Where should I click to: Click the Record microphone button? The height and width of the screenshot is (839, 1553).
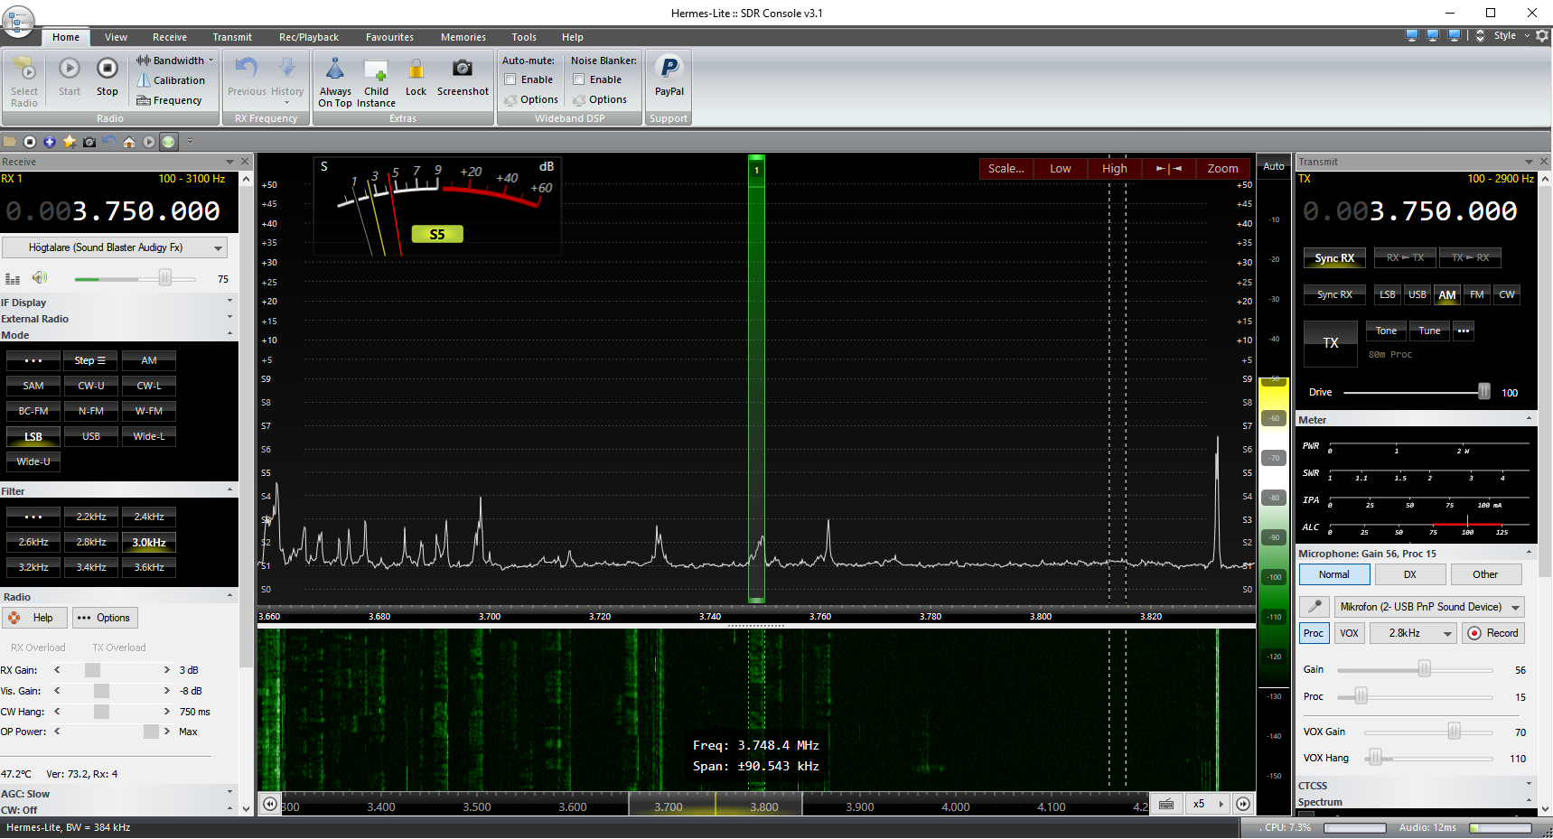(x=1493, y=633)
